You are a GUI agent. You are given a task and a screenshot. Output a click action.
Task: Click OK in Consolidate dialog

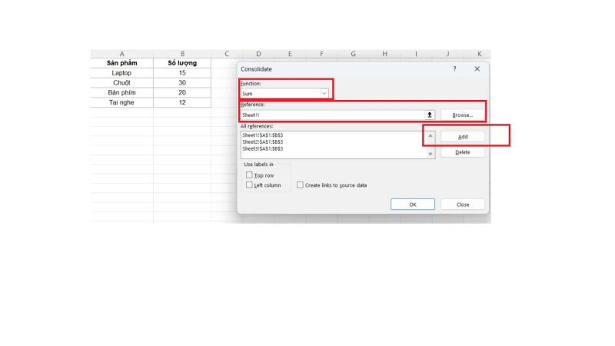click(413, 205)
